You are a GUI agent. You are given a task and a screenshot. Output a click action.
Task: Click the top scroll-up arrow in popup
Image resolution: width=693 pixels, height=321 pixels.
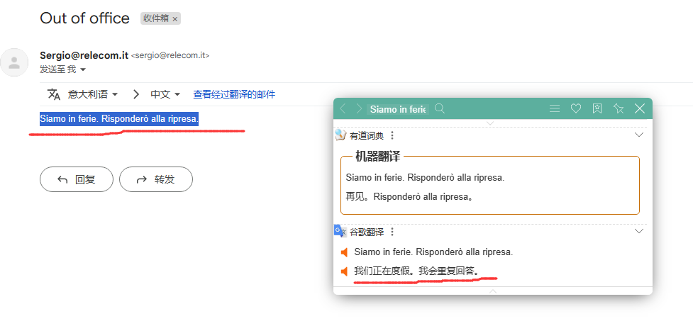coord(489,123)
